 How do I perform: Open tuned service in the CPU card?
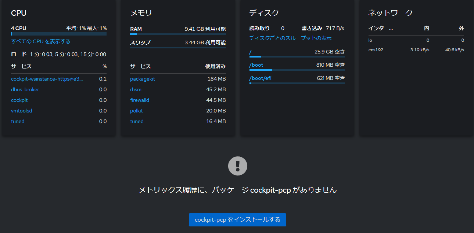tap(18, 121)
